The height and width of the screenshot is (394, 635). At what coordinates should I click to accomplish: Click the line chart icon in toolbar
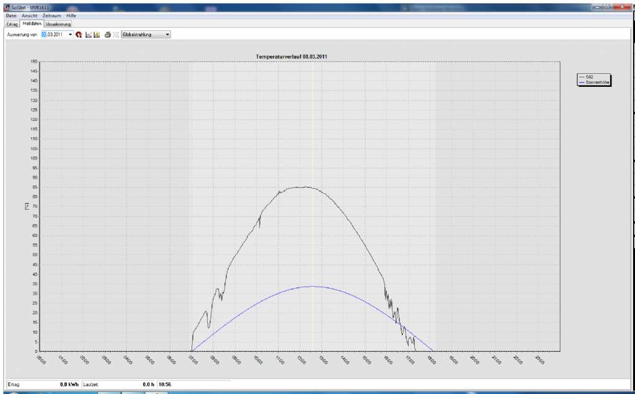coord(89,35)
